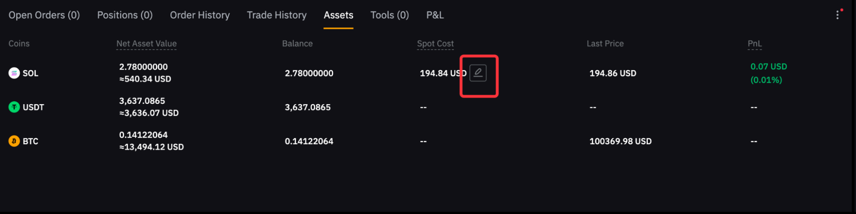
Task: Open the three-dot more options menu
Action: coord(837,15)
